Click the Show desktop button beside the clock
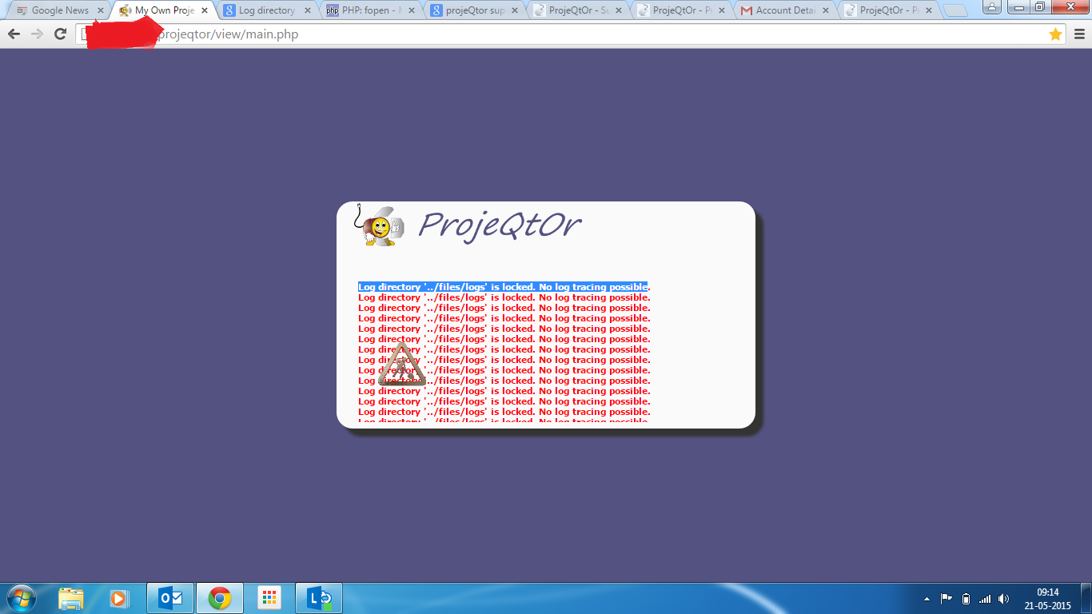The height and width of the screenshot is (614, 1092). [1086, 598]
